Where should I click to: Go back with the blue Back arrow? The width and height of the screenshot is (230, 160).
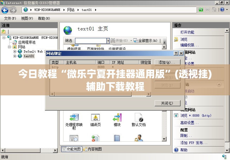click(5, 10)
